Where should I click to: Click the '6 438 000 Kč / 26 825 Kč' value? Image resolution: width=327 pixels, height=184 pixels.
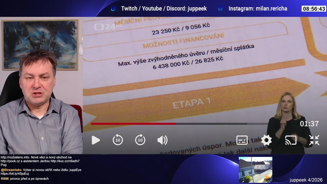188,63
